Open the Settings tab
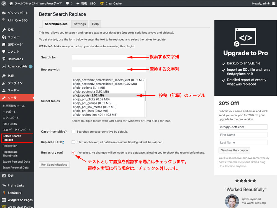This screenshot has width=277, height=208. (x=80, y=24)
